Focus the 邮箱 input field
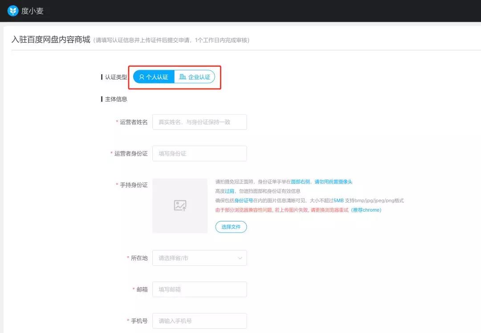Image resolution: width=481 pixels, height=333 pixels. point(200,289)
